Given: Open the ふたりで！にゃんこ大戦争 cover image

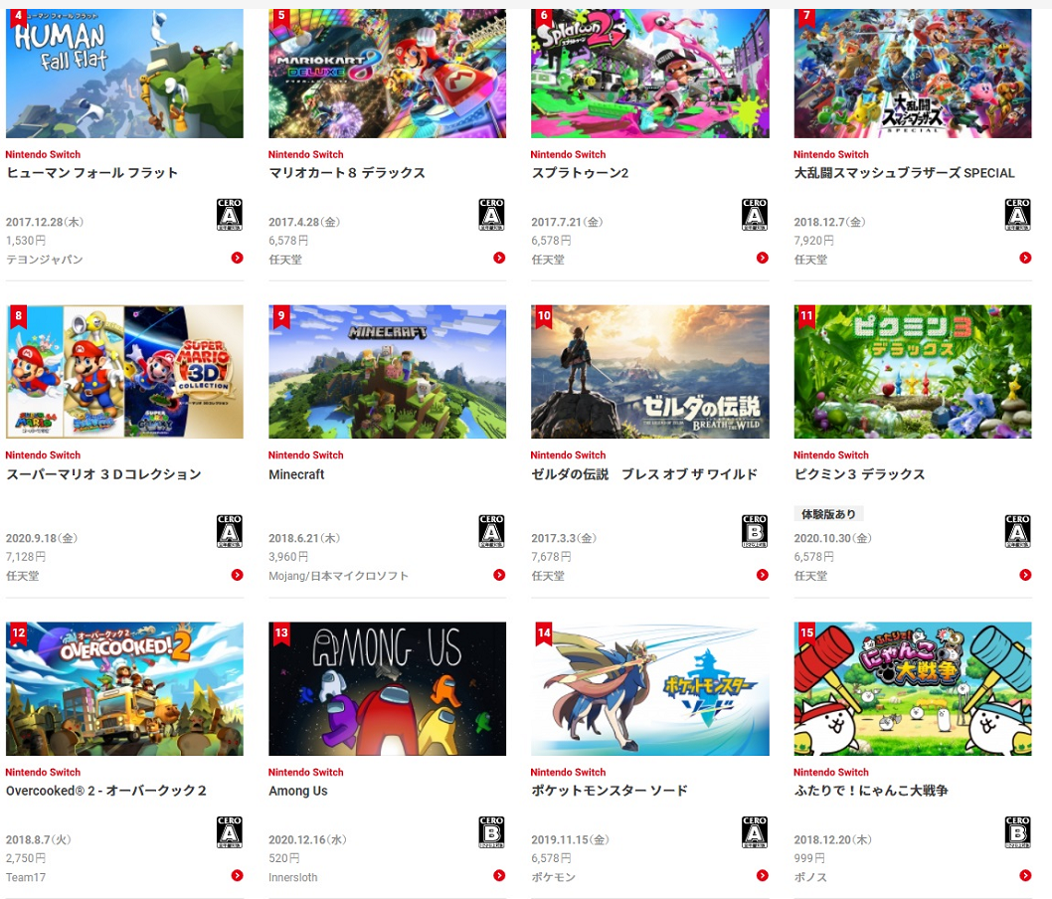Looking at the screenshot, I should pos(913,688).
